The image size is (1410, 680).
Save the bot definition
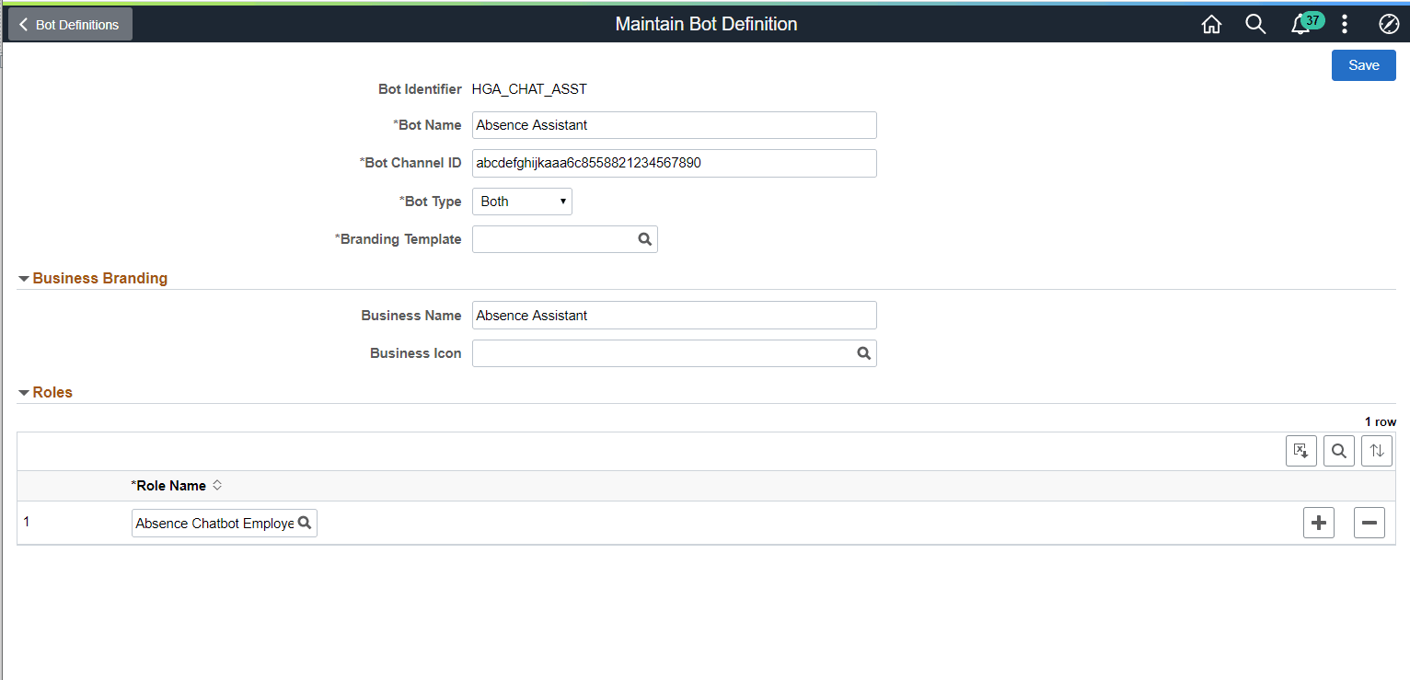pyautogui.click(x=1363, y=65)
